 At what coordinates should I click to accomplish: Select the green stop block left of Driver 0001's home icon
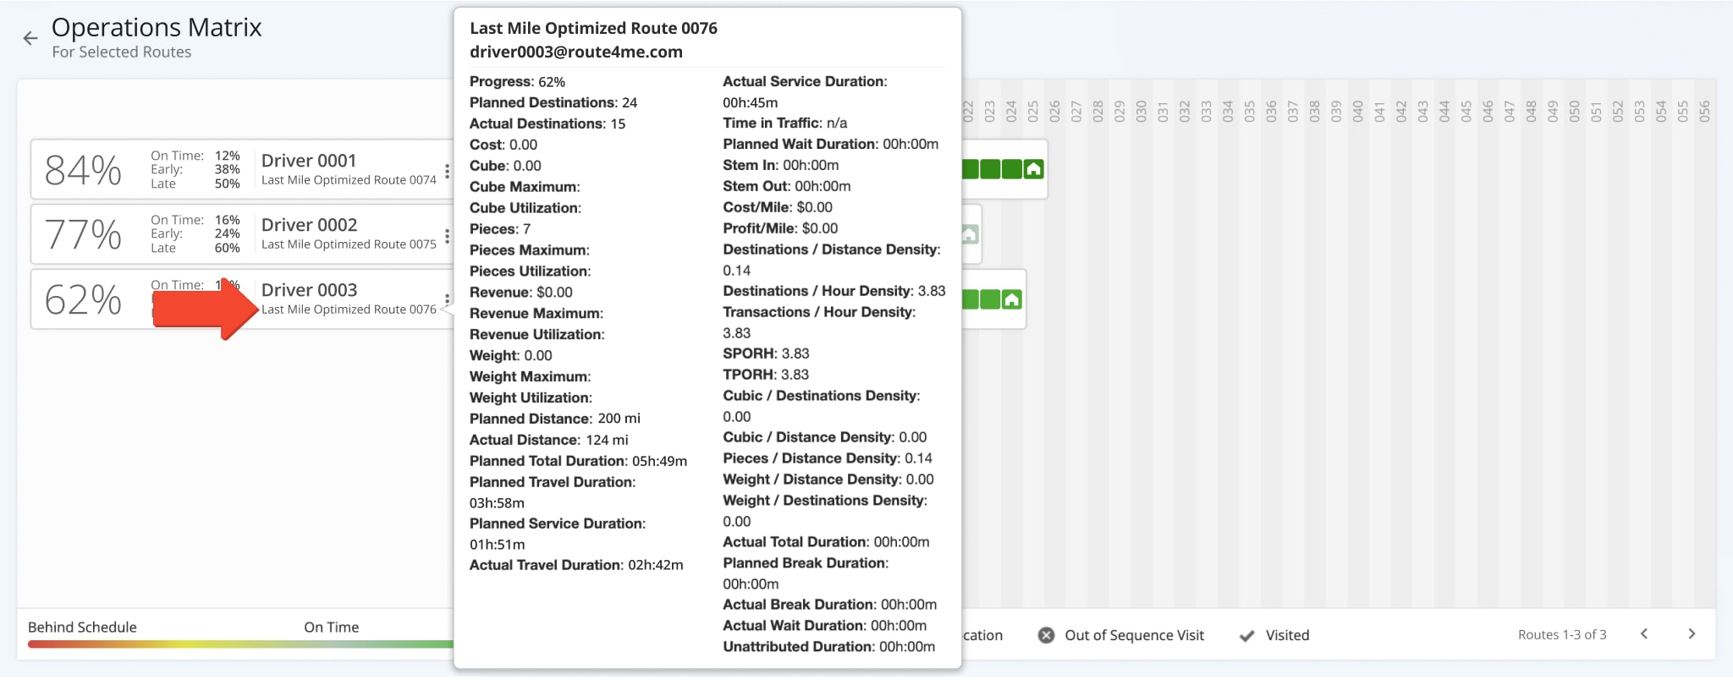click(1011, 169)
